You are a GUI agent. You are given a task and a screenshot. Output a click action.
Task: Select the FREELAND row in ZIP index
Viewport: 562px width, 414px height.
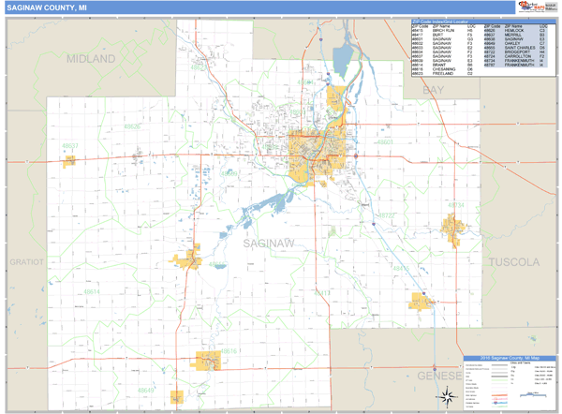pos(443,73)
